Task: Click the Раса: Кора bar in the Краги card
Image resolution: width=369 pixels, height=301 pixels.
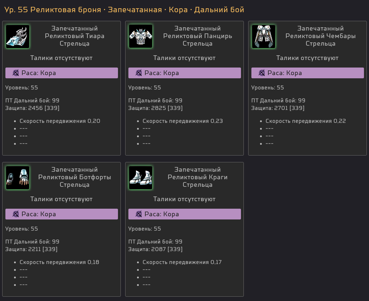Action: point(184,214)
